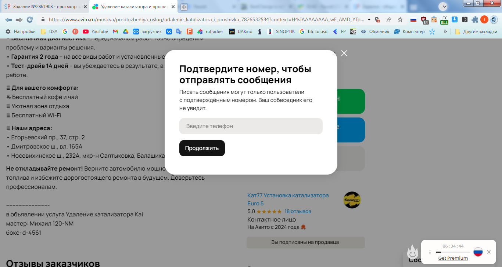Click the Hola flame icon
Image resolution: width=502 pixels, height=267 pixels.
413,252
